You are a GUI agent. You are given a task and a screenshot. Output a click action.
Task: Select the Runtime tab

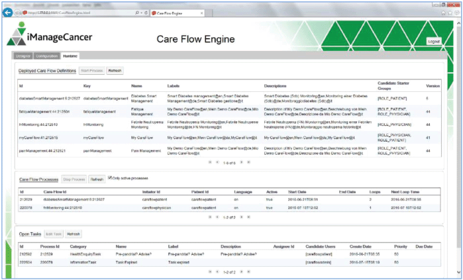70,56
